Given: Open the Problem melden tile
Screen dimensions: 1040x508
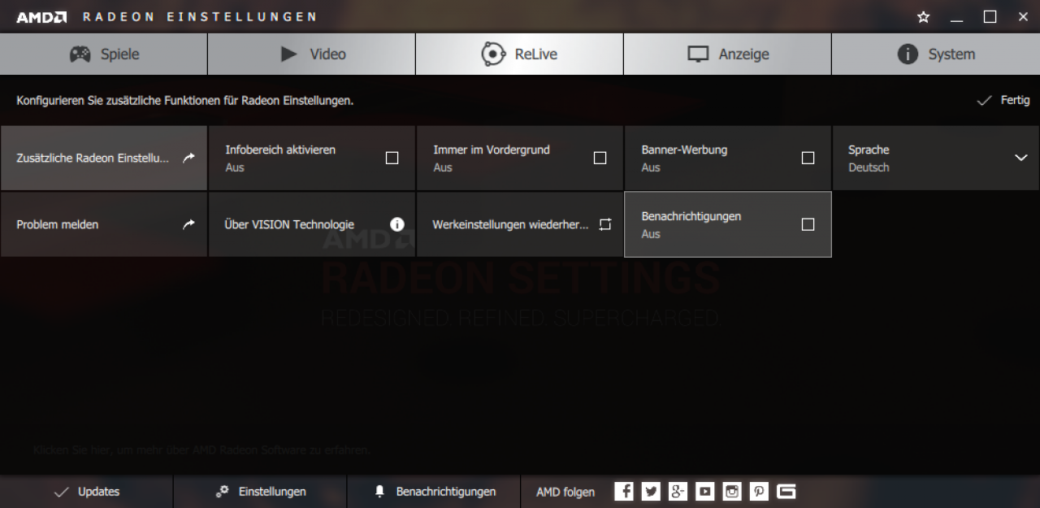Looking at the screenshot, I should click(103, 224).
